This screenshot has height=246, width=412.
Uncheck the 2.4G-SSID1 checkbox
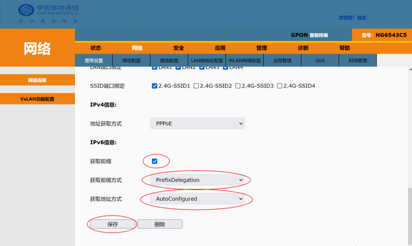tap(155, 86)
